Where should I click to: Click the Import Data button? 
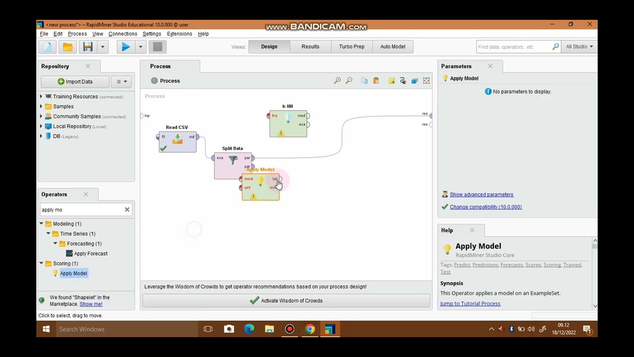75,82
